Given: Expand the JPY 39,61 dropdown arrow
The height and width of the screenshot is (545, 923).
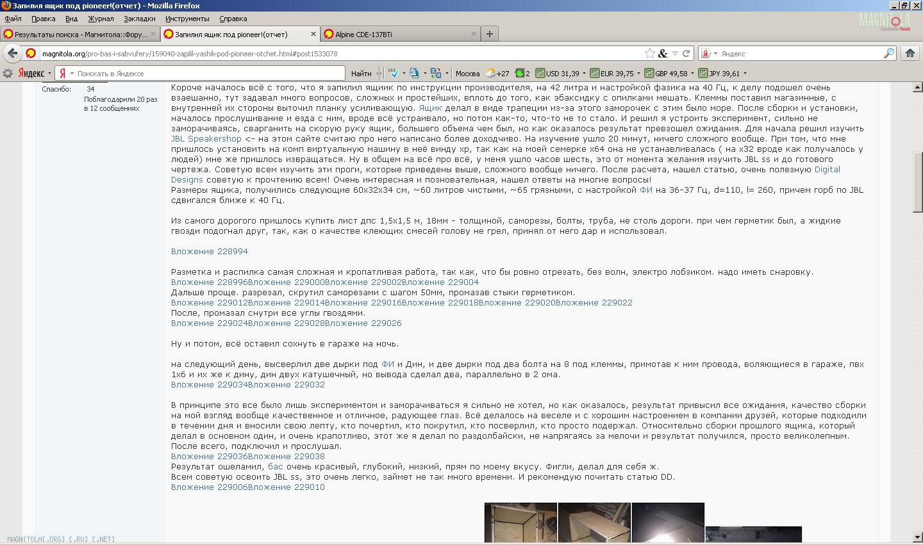Looking at the screenshot, I should (745, 73).
